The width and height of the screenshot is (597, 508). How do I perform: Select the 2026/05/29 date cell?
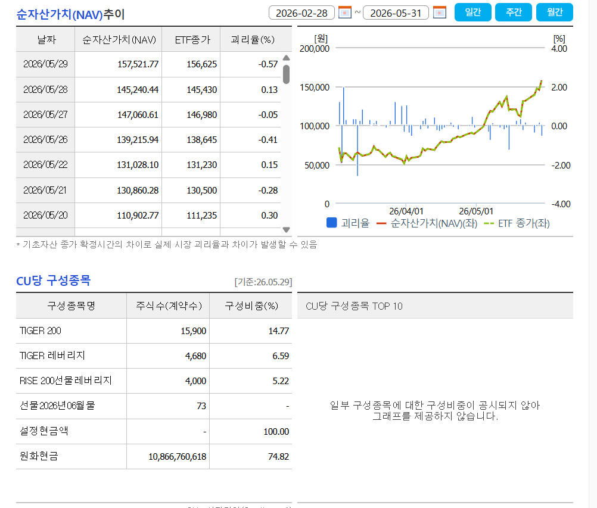(46, 64)
